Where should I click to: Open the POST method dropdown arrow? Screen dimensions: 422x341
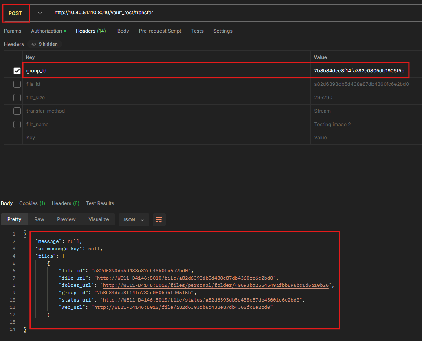coord(40,13)
